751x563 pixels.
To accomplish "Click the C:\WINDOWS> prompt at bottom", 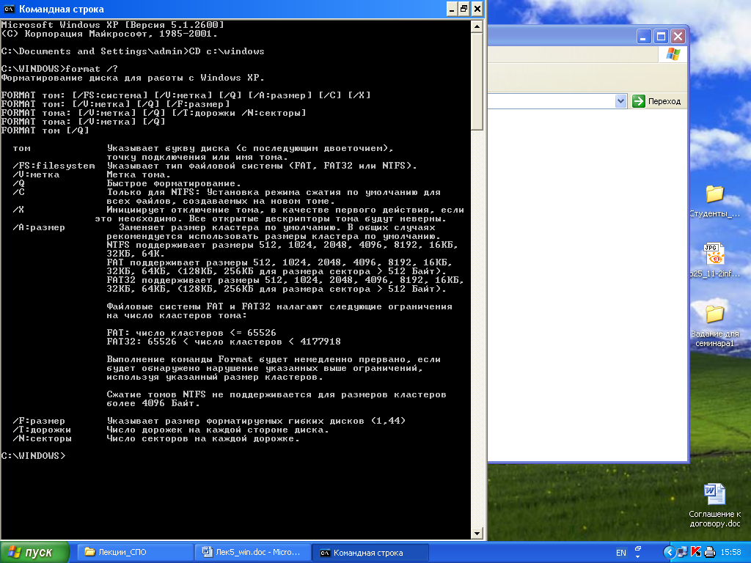I will pos(33,456).
